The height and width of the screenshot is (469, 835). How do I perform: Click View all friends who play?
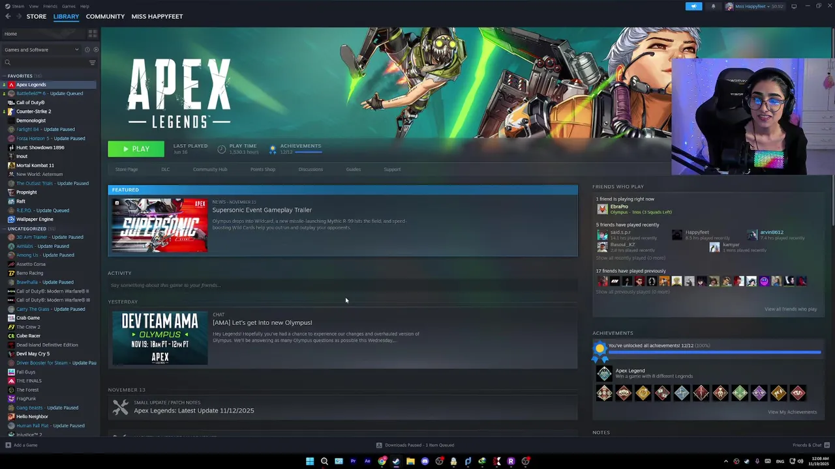tap(791, 309)
